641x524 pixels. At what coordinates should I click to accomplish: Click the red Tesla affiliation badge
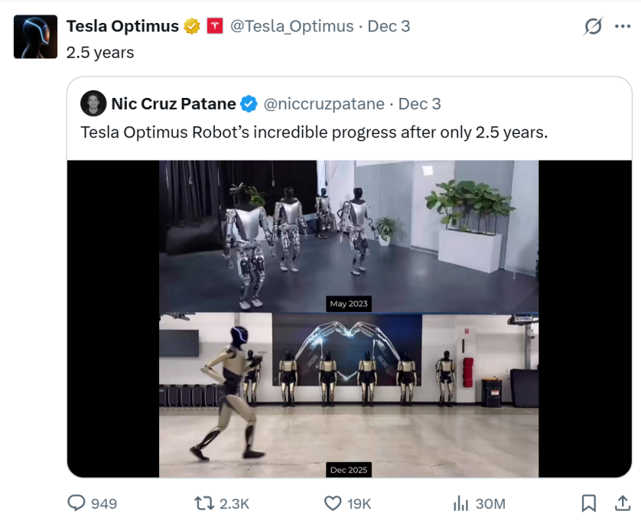(215, 26)
